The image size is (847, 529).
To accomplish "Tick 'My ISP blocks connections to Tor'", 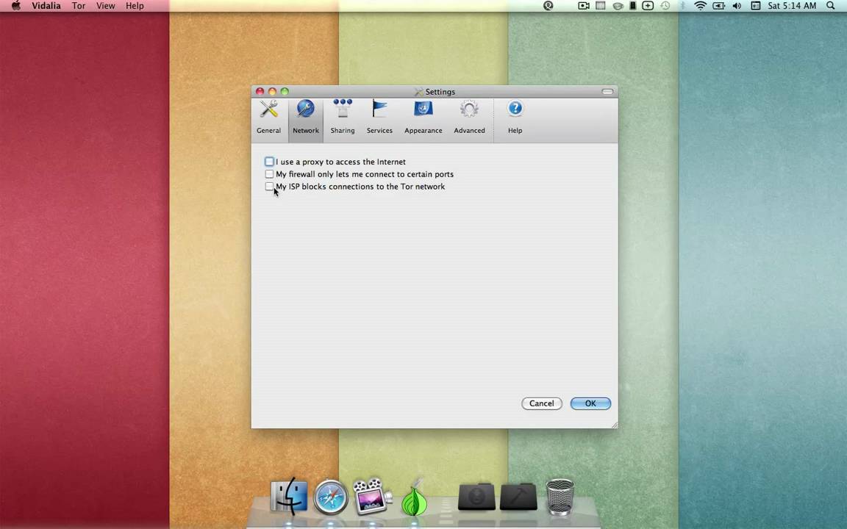I will [x=269, y=186].
